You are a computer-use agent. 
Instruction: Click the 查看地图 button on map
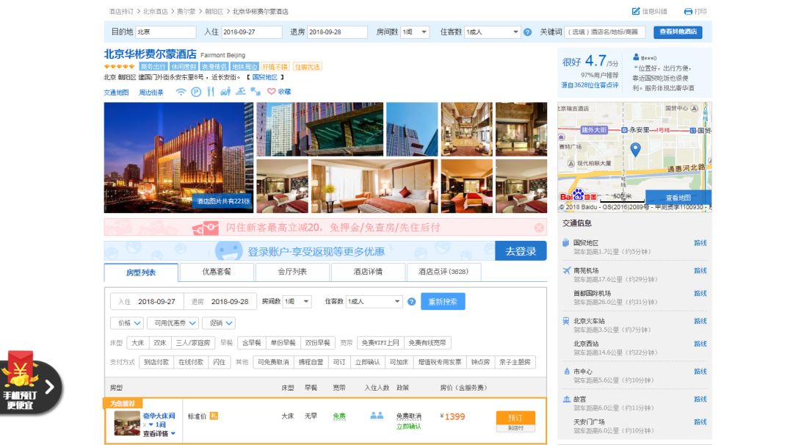pos(678,198)
